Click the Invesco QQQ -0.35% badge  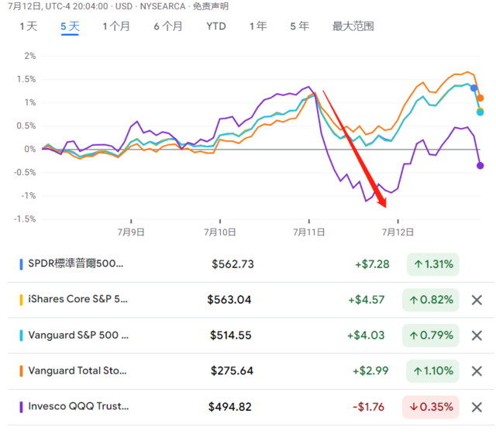tap(430, 407)
